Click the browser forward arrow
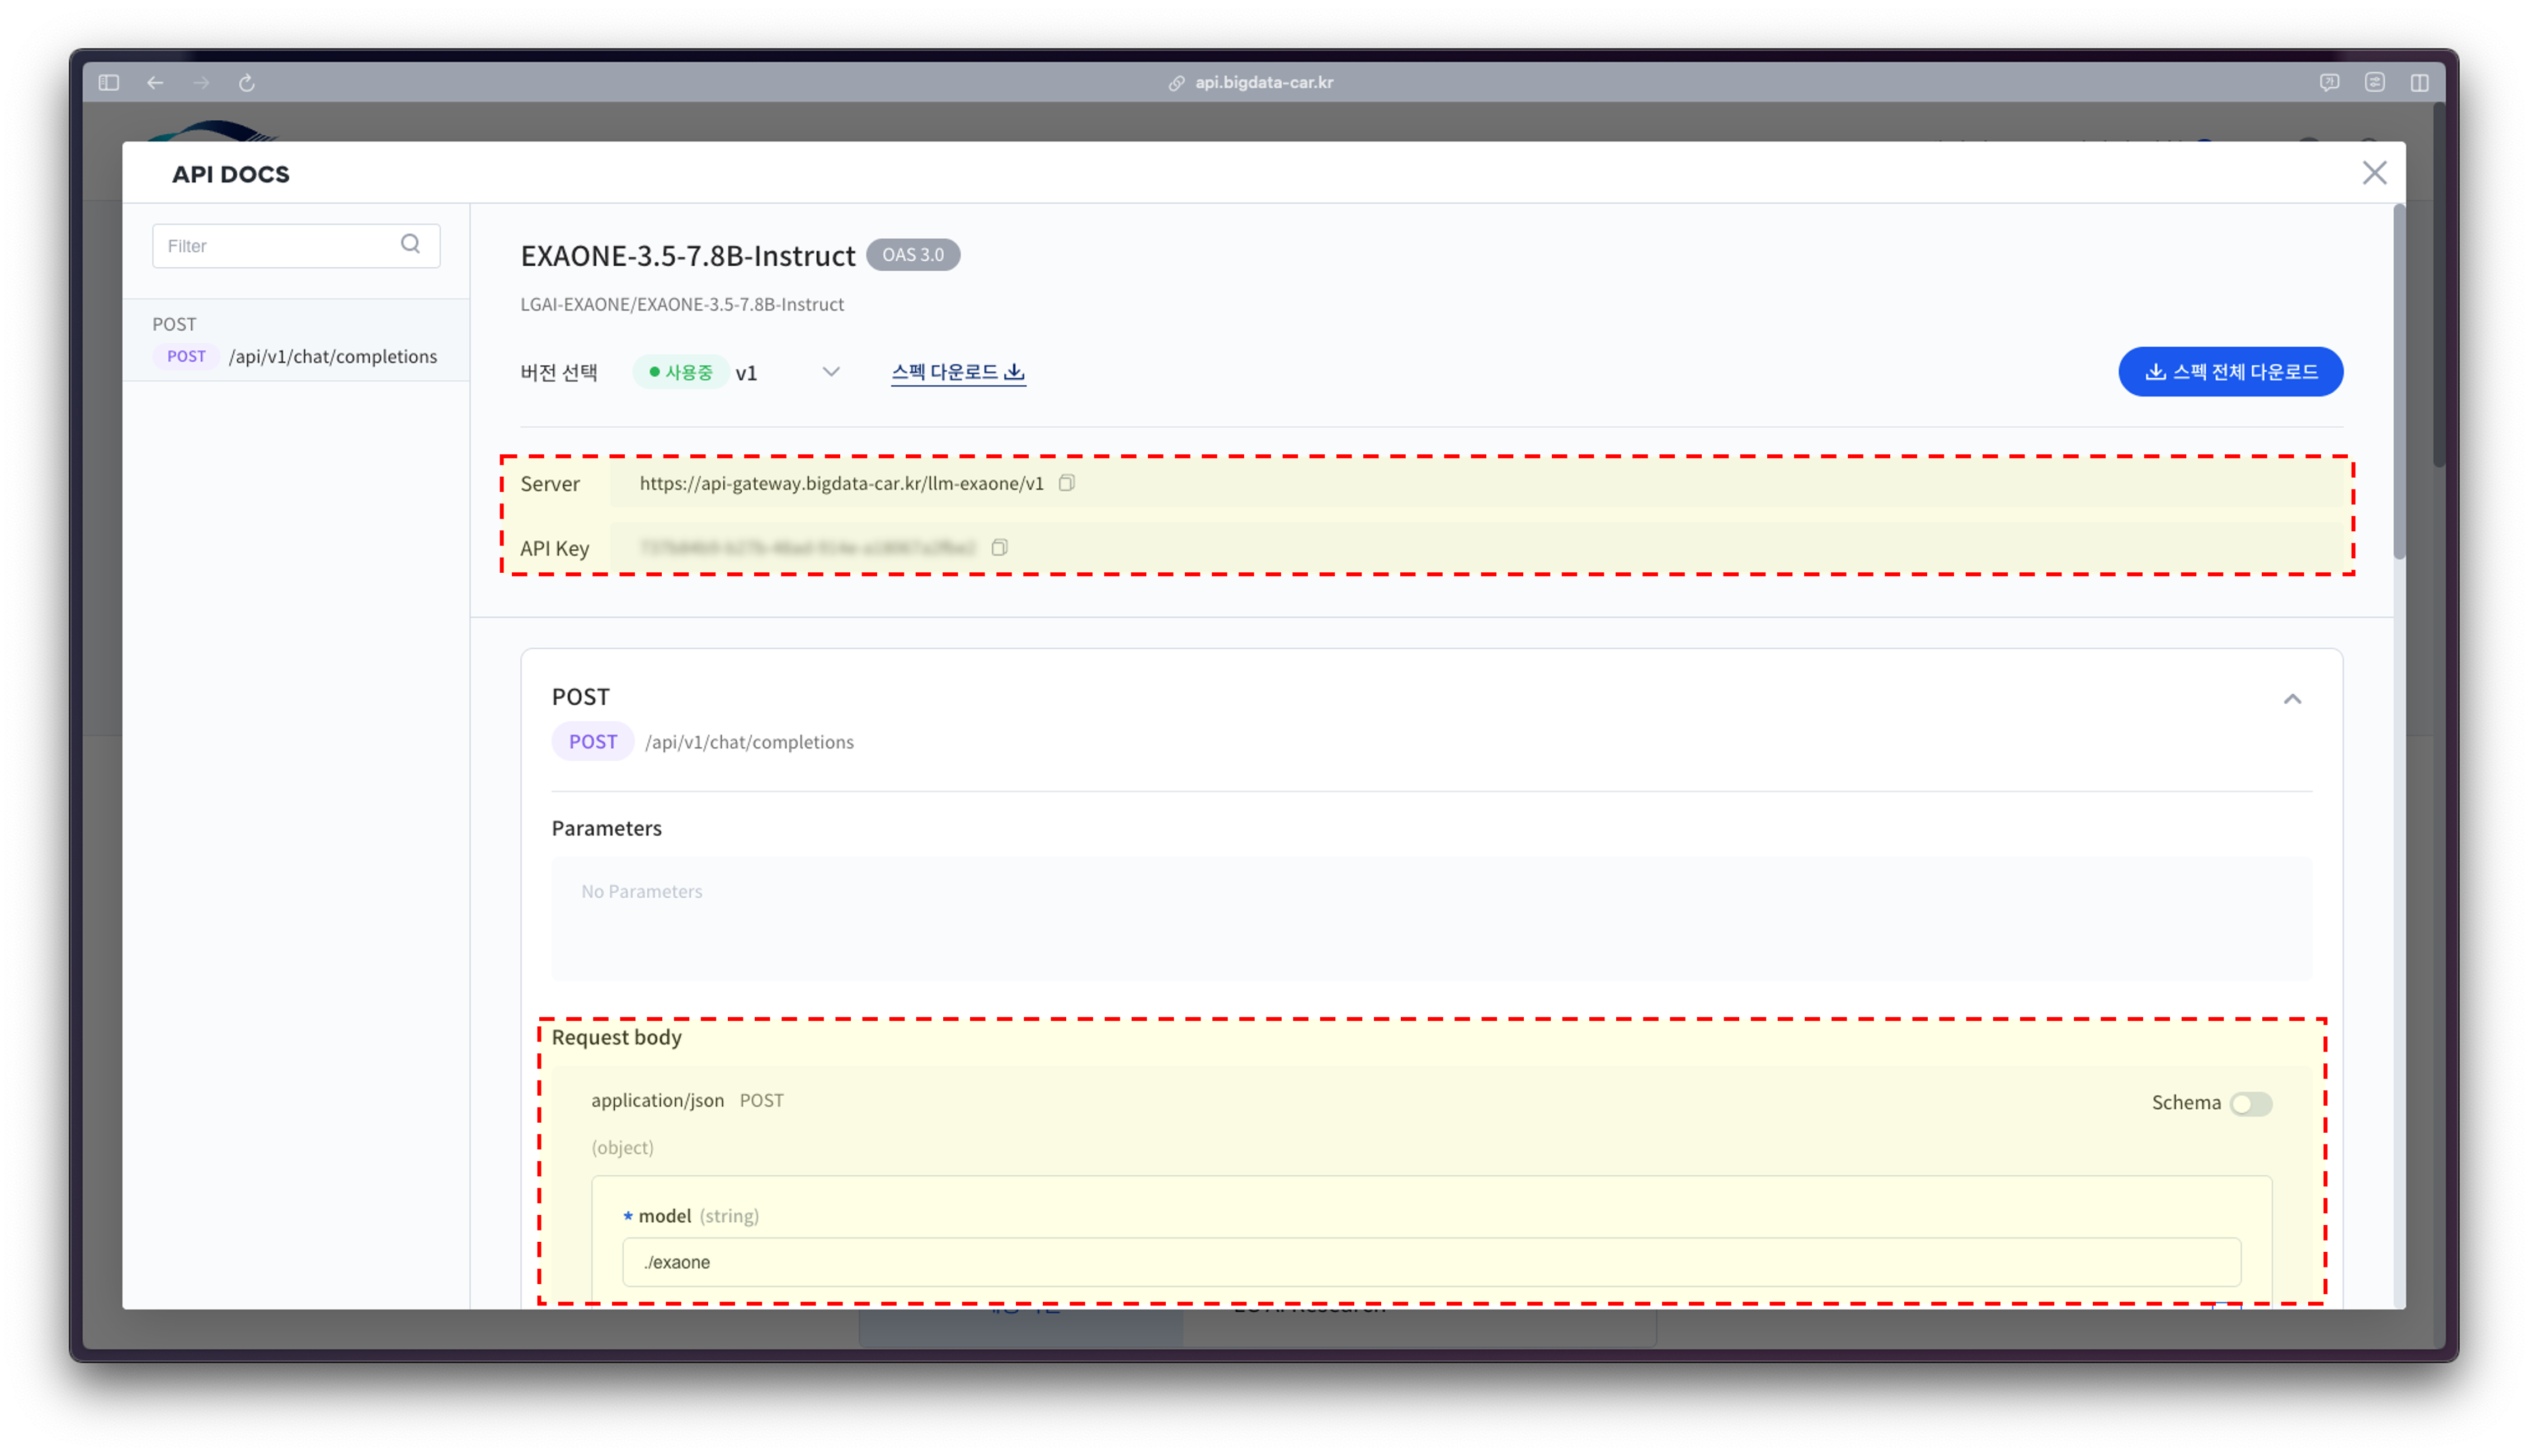2528x1456 pixels. tap(201, 82)
